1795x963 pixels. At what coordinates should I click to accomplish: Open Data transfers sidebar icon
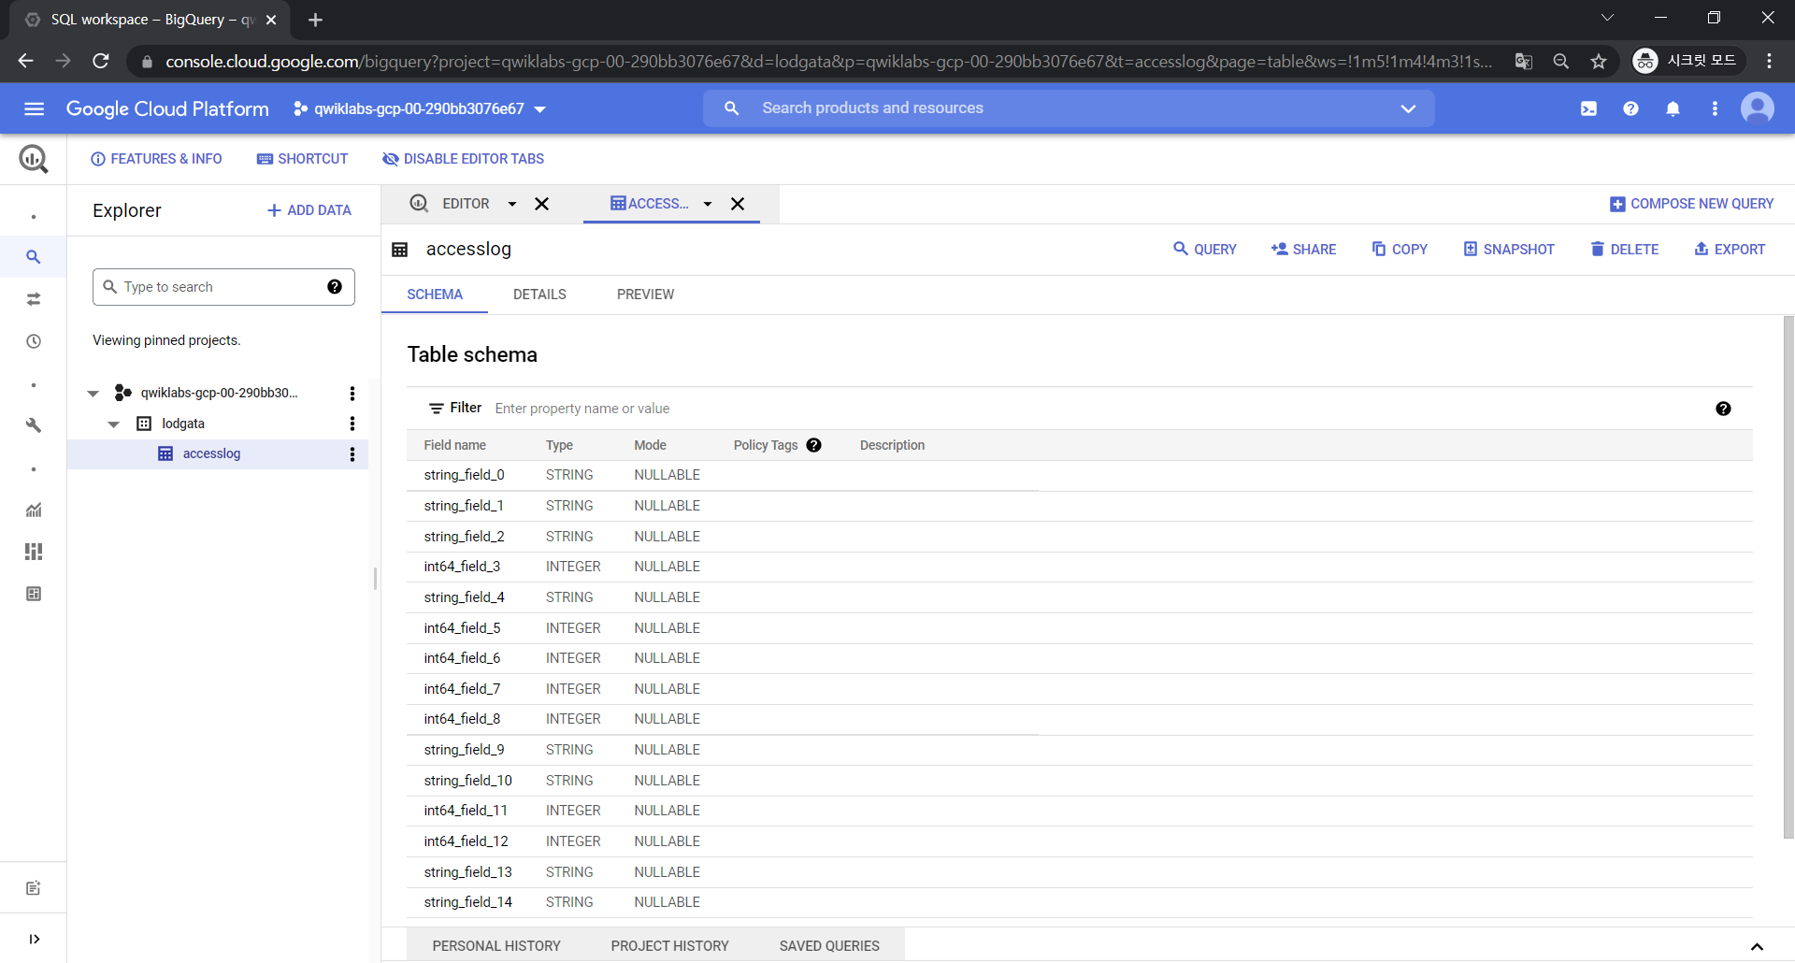(34, 299)
